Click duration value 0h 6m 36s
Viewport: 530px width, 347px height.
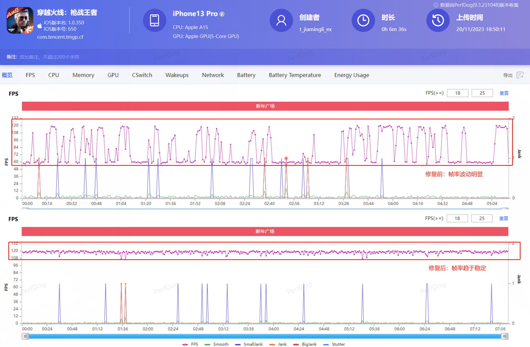tap(394, 29)
